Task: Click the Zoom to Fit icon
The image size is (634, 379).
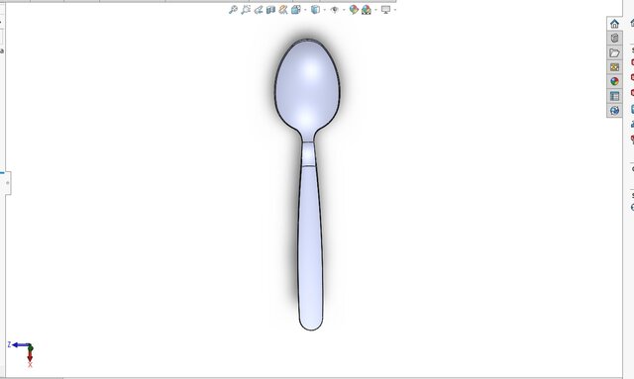Action: 234,10
